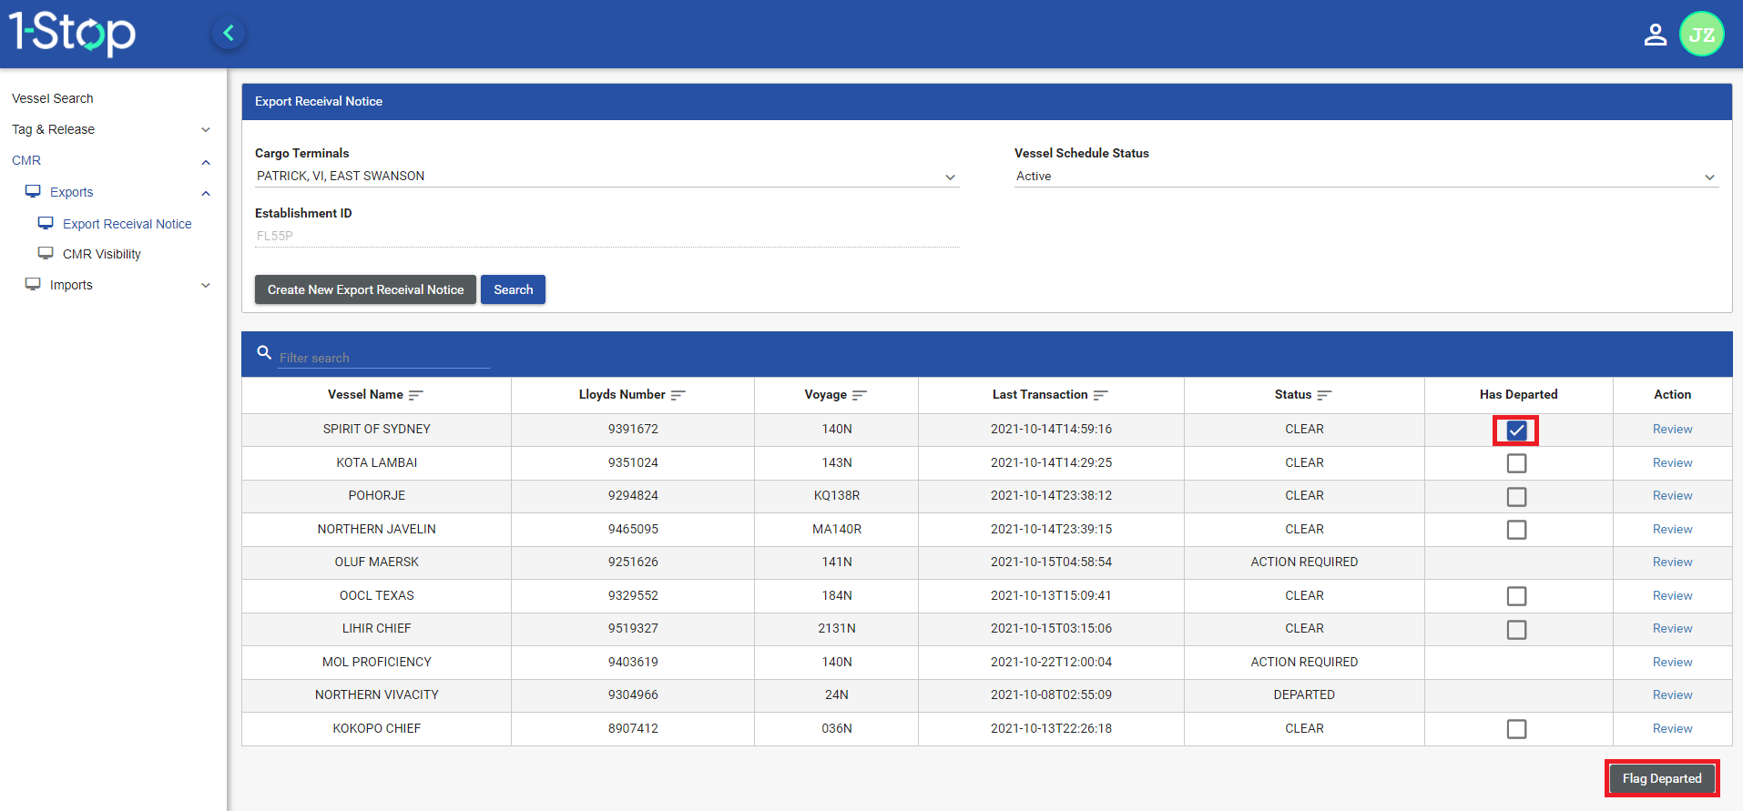Check Has Departed for KOKOPO CHIEF
The width and height of the screenshot is (1743, 811).
point(1516,729)
